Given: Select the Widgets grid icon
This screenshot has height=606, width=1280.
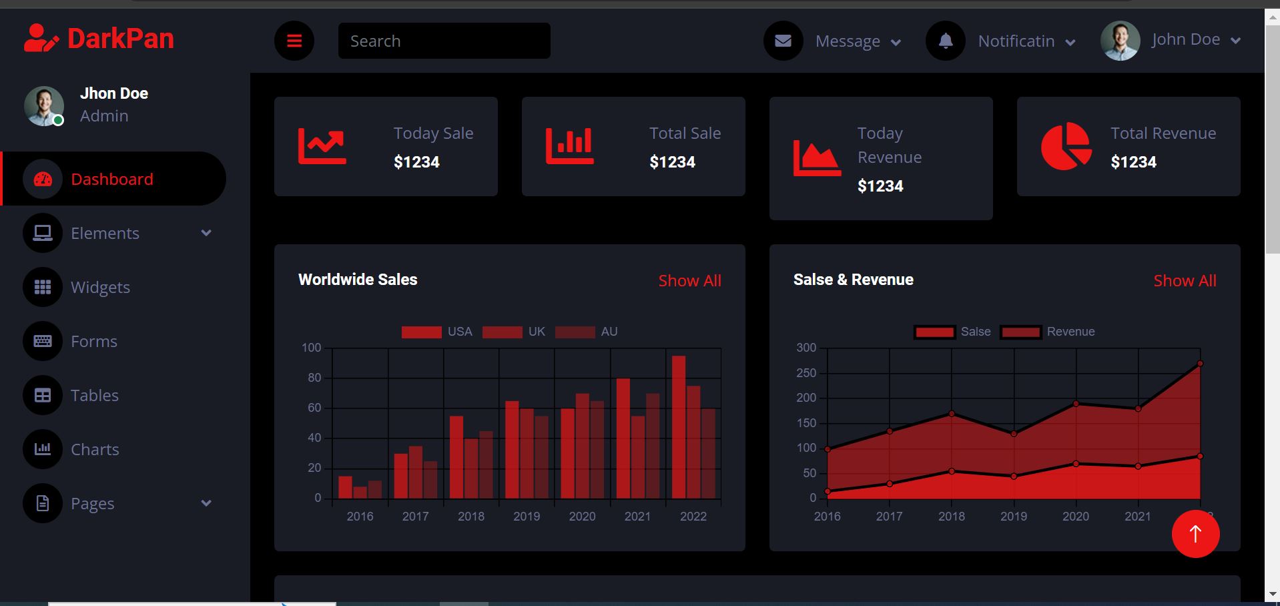Looking at the screenshot, I should click(42, 287).
